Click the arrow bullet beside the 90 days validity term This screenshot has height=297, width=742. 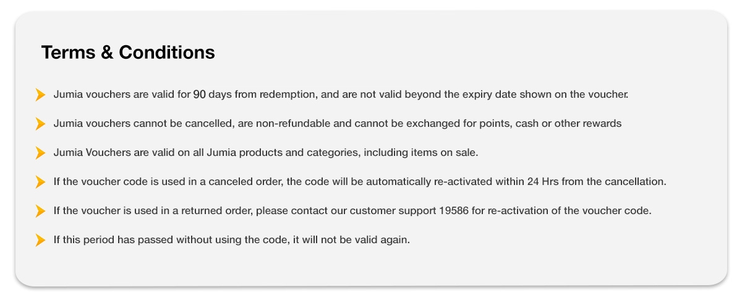click(x=40, y=95)
